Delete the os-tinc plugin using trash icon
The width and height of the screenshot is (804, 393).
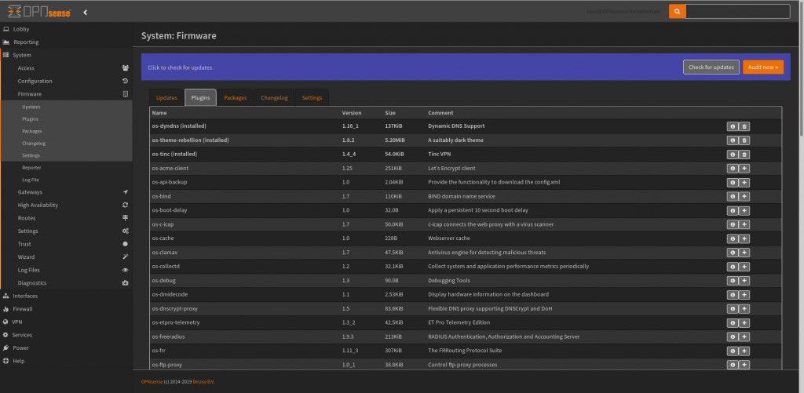[744, 155]
